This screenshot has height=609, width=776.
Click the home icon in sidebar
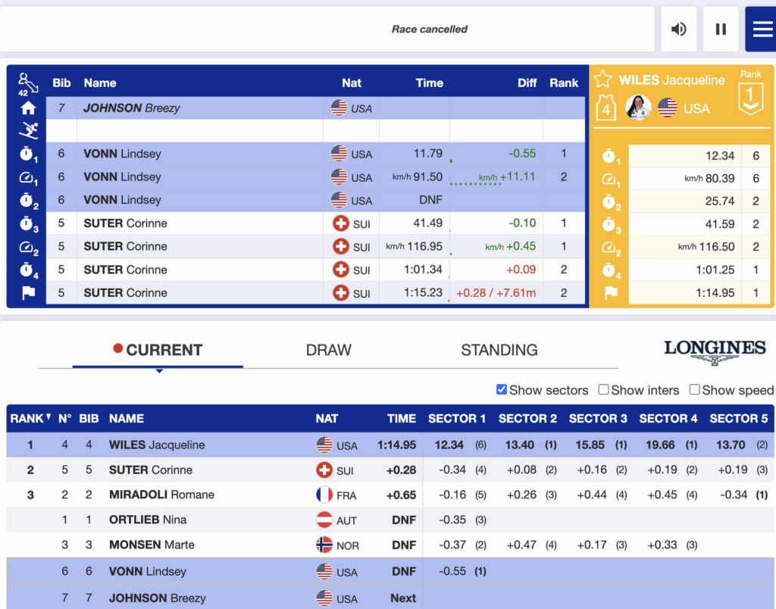(x=28, y=108)
